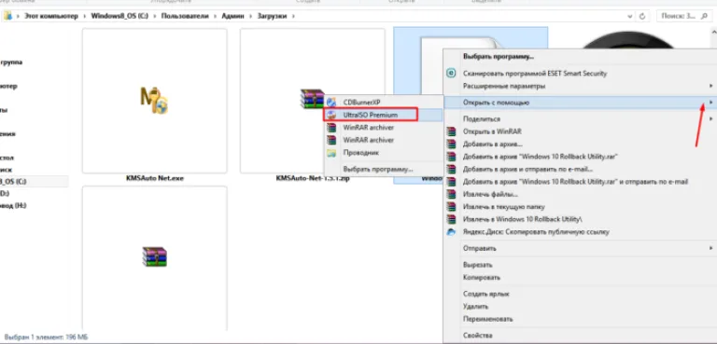Open the chevron after Пользователи breadcrumb
Image resolution: width=717 pixels, height=344 pixels.
(215, 16)
